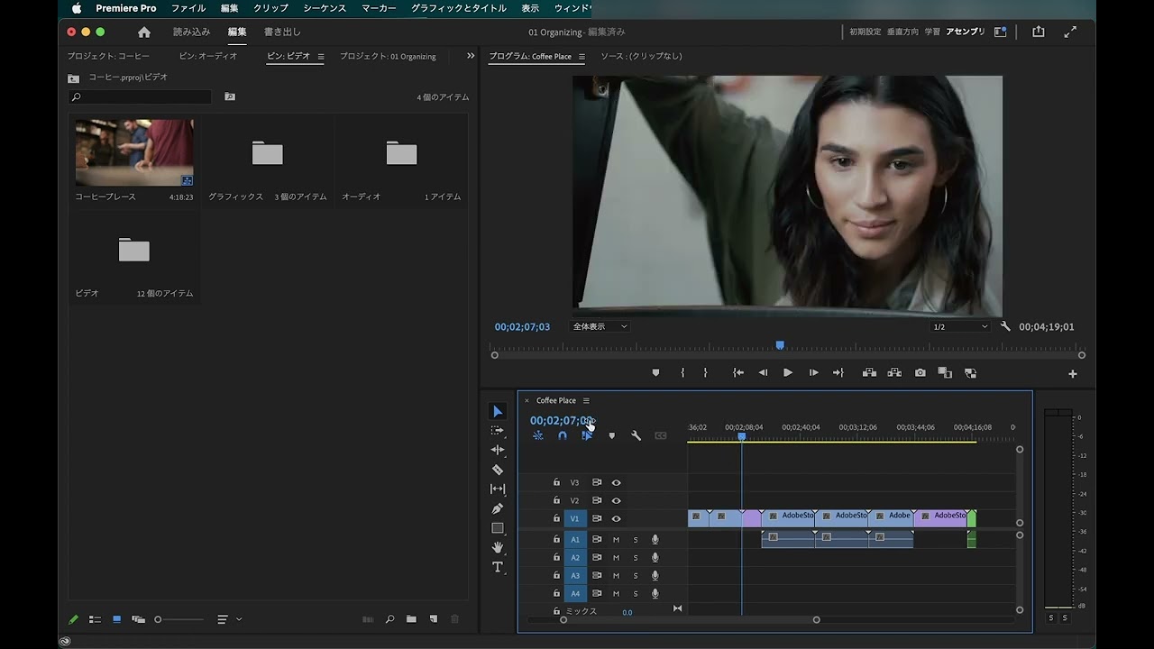Viewport: 1154px width, 649px height.
Task: Open the ビデオ bin folder
Action: (133, 251)
